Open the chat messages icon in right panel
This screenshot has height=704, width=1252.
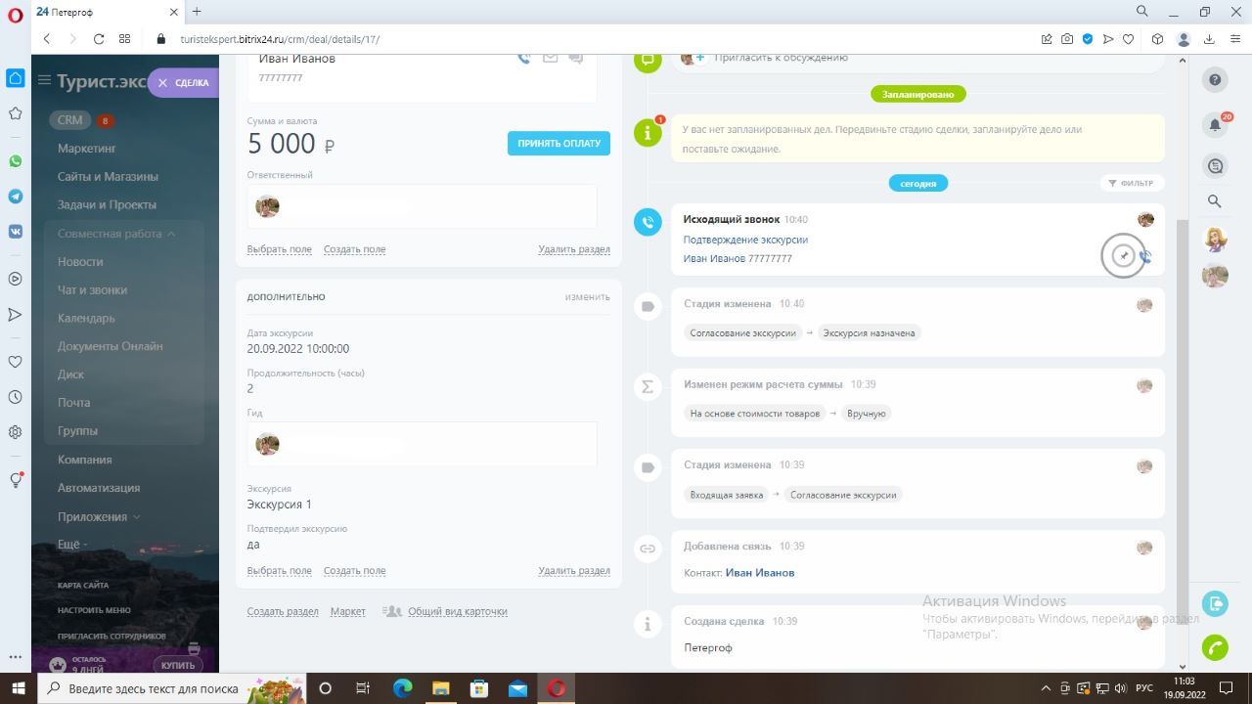click(x=1215, y=166)
